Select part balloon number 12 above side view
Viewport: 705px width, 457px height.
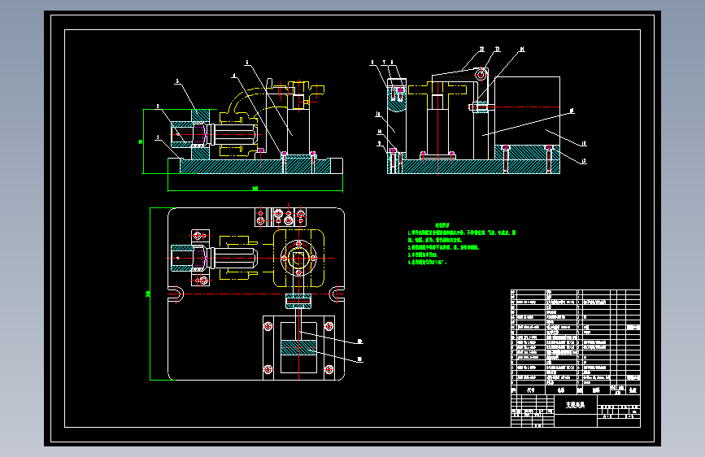(x=481, y=49)
